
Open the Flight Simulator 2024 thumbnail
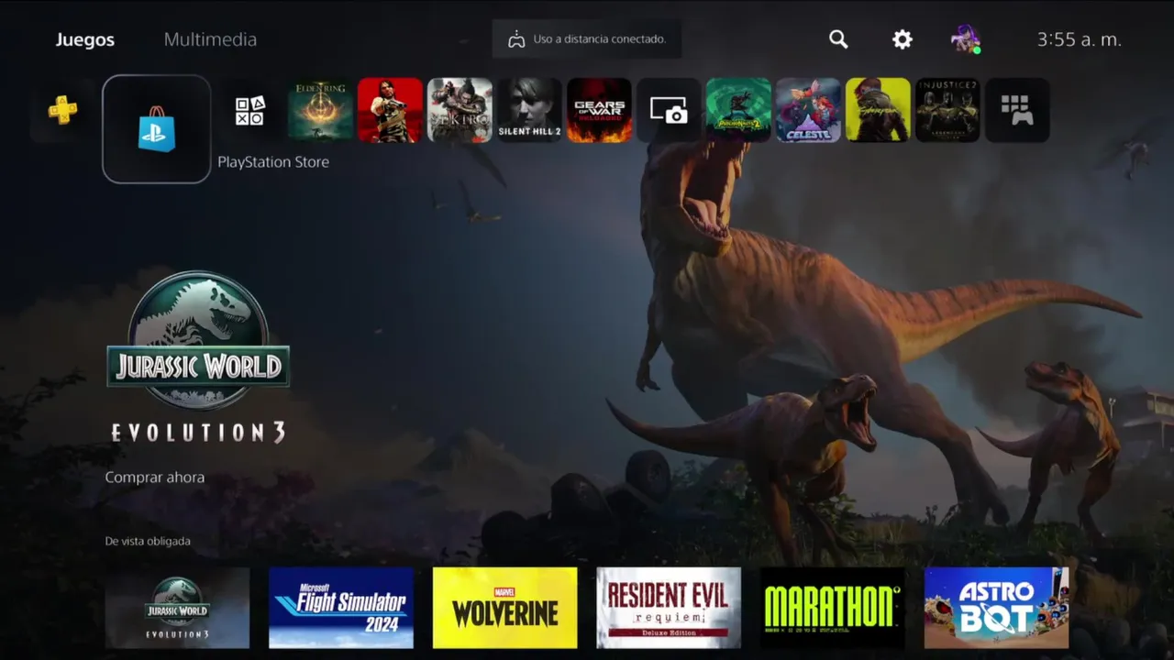pyautogui.click(x=341, y=608)
